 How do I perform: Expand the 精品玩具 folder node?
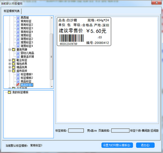click(x=10, y=67)
